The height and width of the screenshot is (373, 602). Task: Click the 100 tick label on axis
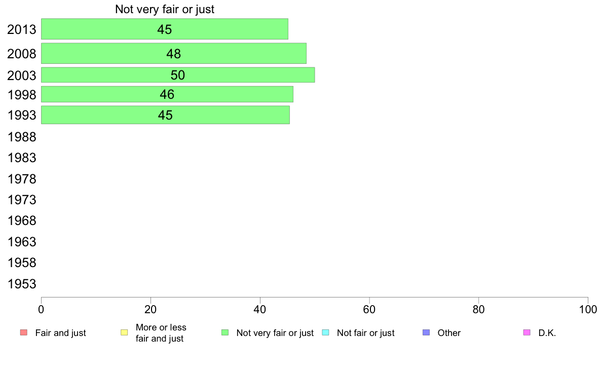point(588,310)
